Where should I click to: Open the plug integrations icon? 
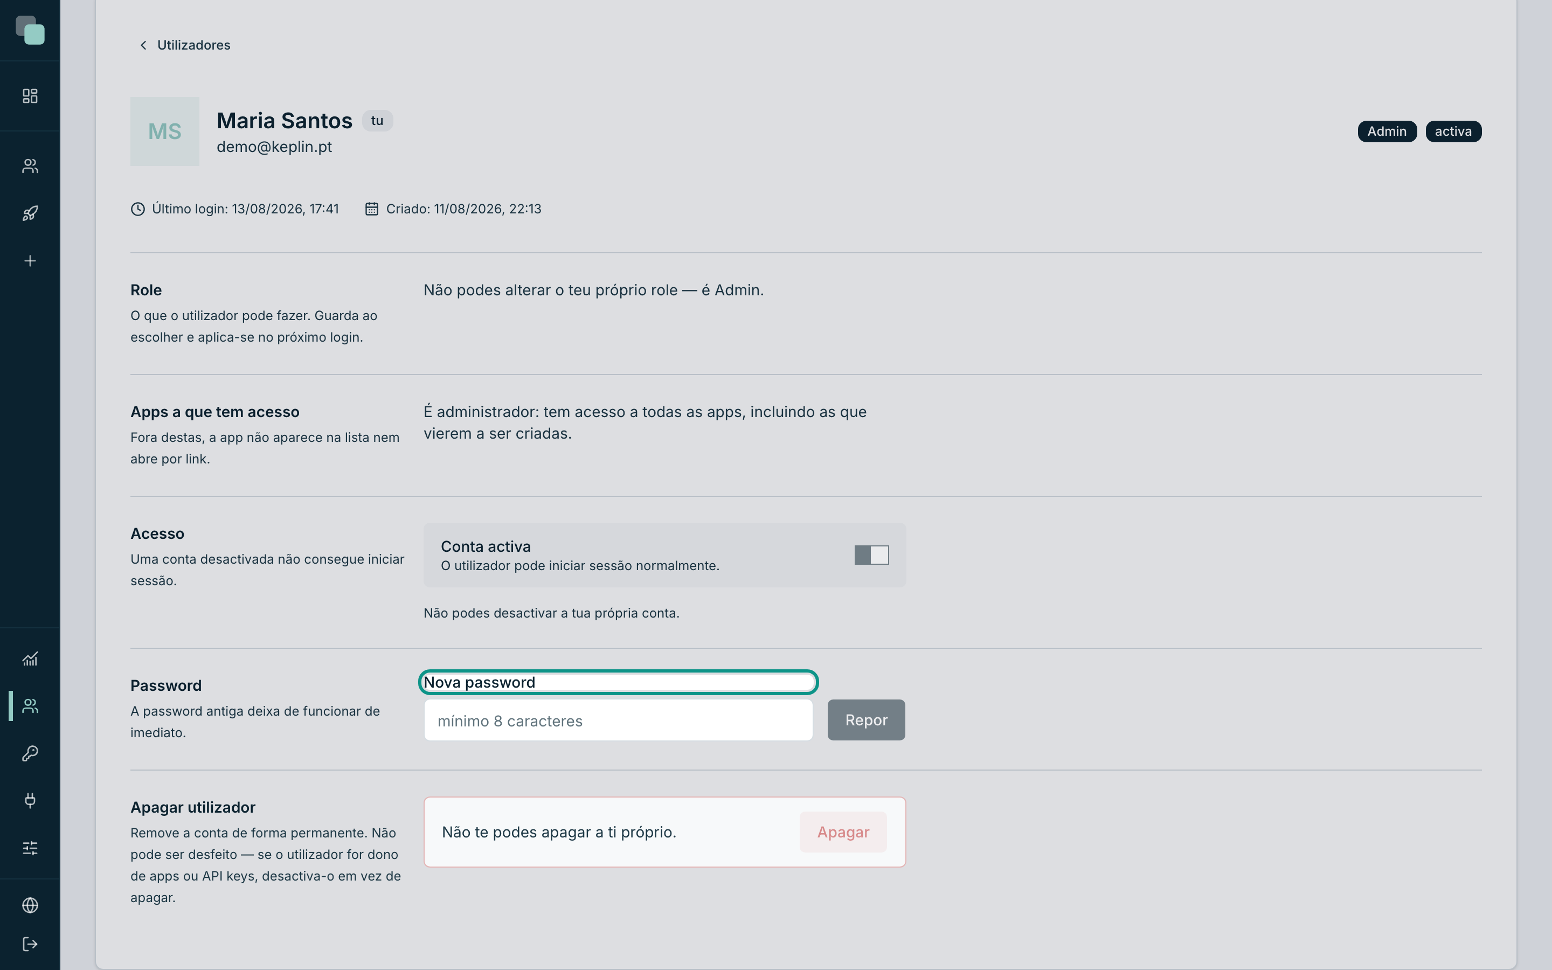click(30, 800)
